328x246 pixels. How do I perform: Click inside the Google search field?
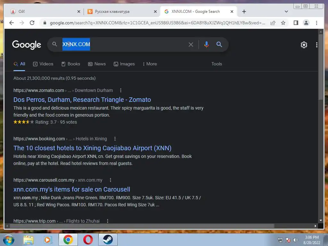tap(138, 44)
